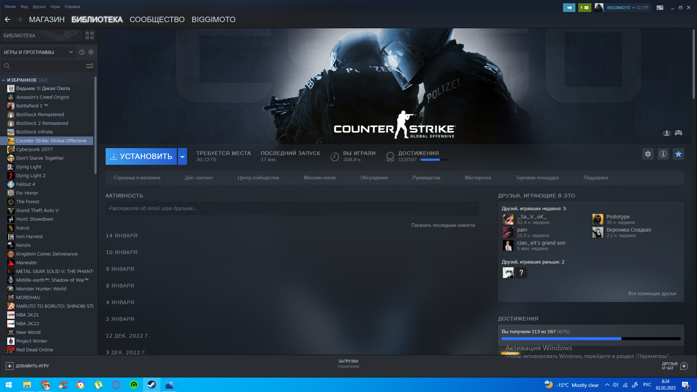The width and height of the screenshot is (697, 392).
Task: Open the Мастерская link
Action: pos(478,177)
